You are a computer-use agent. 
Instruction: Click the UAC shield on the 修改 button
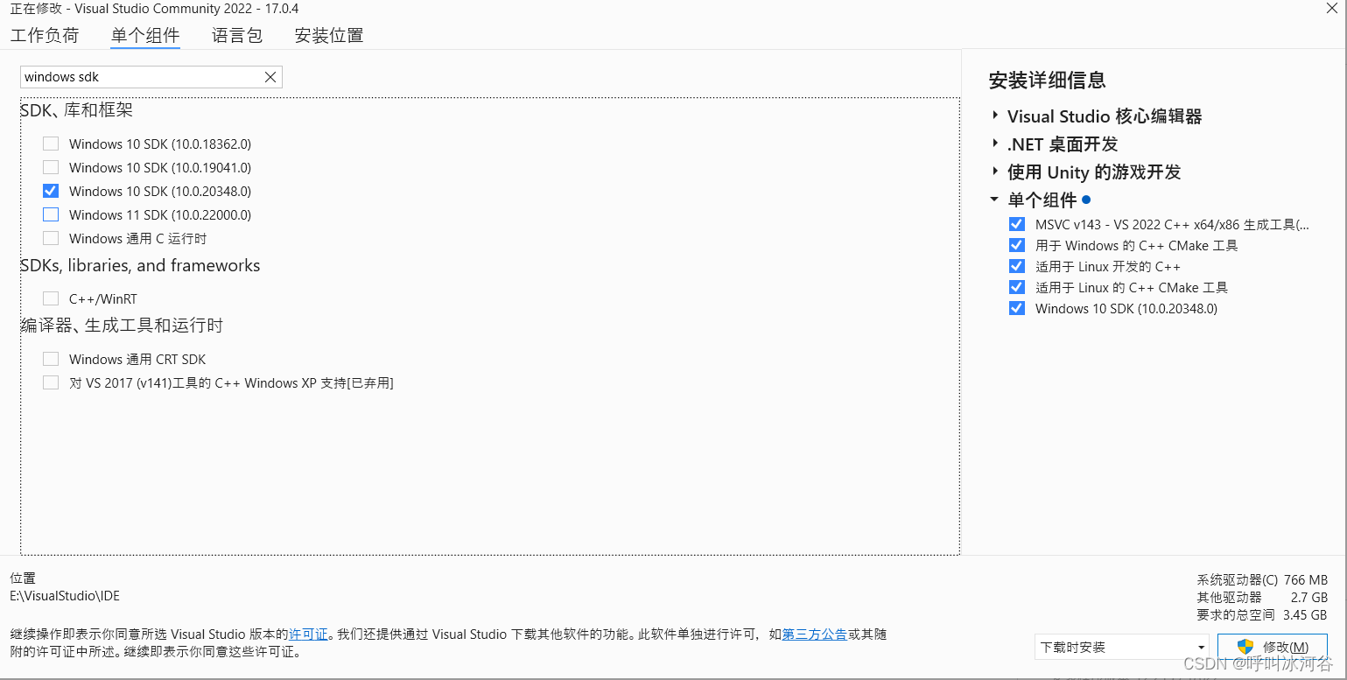1243,646
